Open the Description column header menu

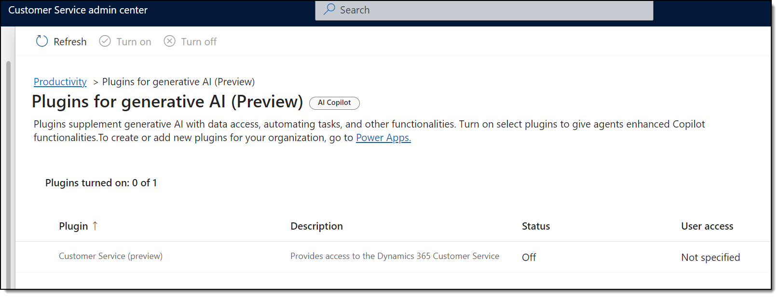click(x=316, y=226)
